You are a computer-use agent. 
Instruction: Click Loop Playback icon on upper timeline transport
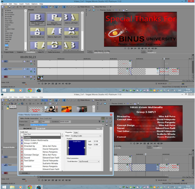(x=42, y=84)
